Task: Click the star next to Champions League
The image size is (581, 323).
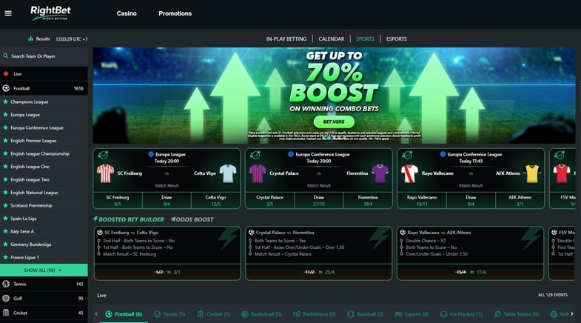Action: point(6,101)
